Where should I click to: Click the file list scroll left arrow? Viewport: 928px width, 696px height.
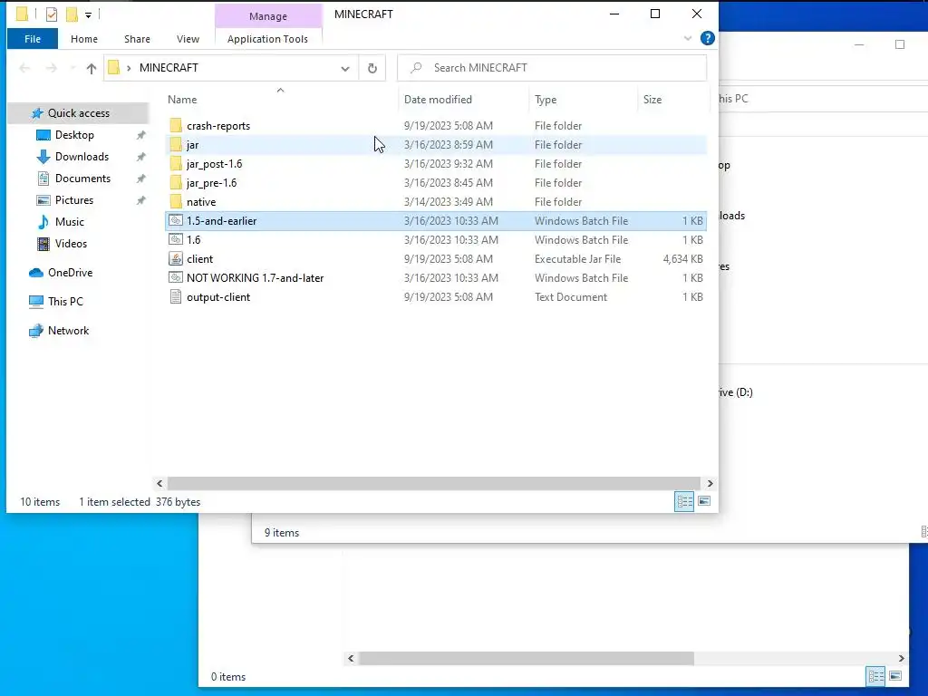point(159,484)
